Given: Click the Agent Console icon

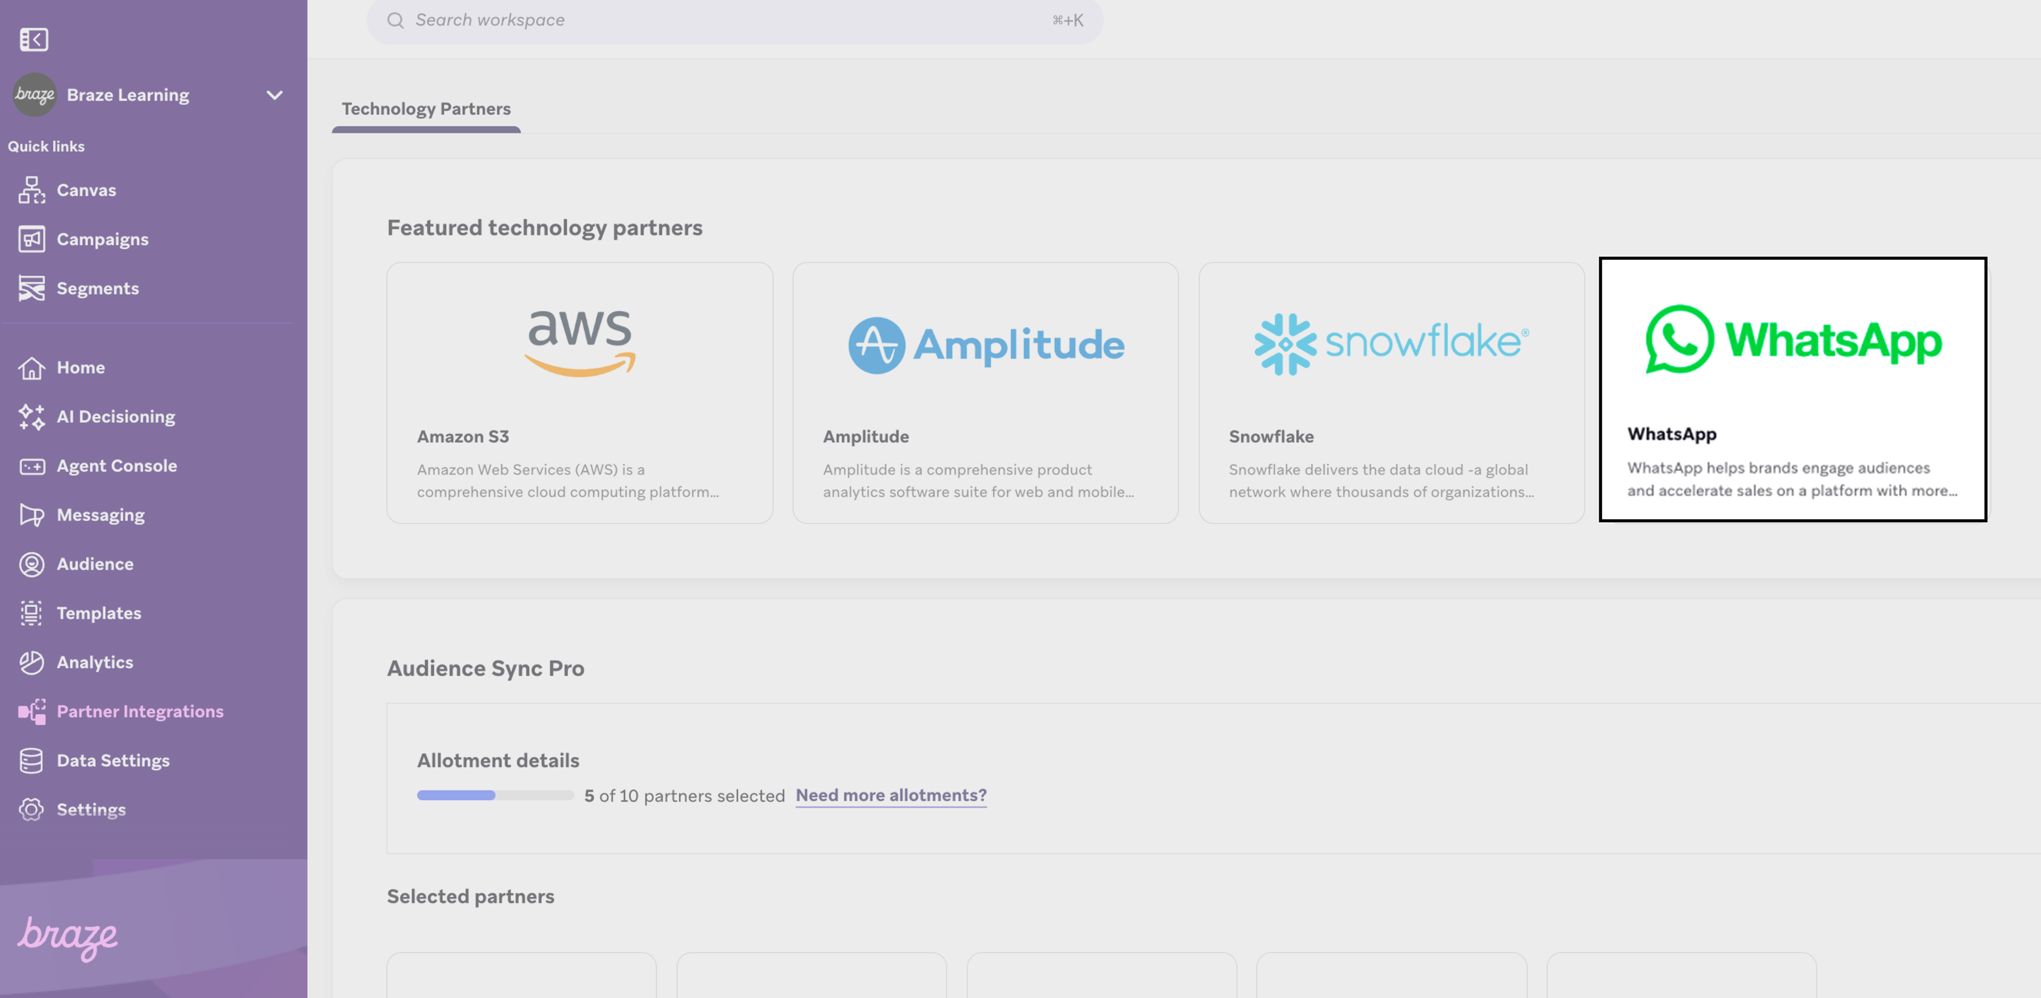Looking at the screenshot, I should pos(32,466).
